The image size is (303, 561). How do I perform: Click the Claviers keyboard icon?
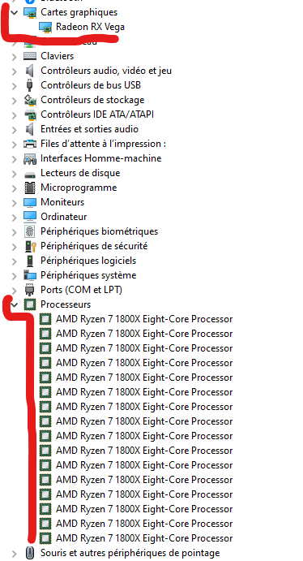point(30,56)
